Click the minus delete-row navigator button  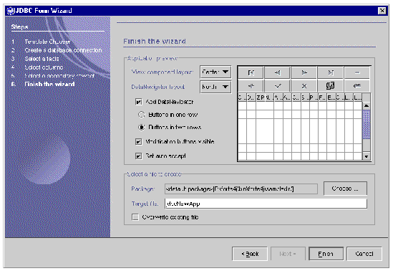point(357,73)
